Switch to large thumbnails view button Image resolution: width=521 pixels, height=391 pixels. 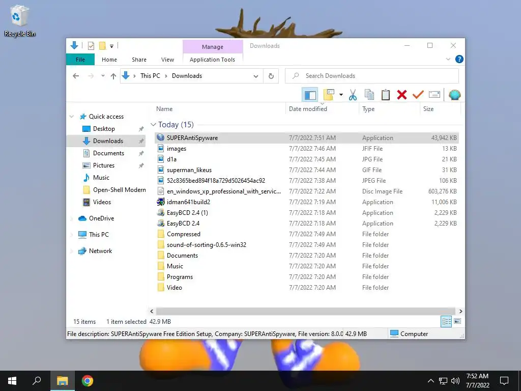coord(457,321)
